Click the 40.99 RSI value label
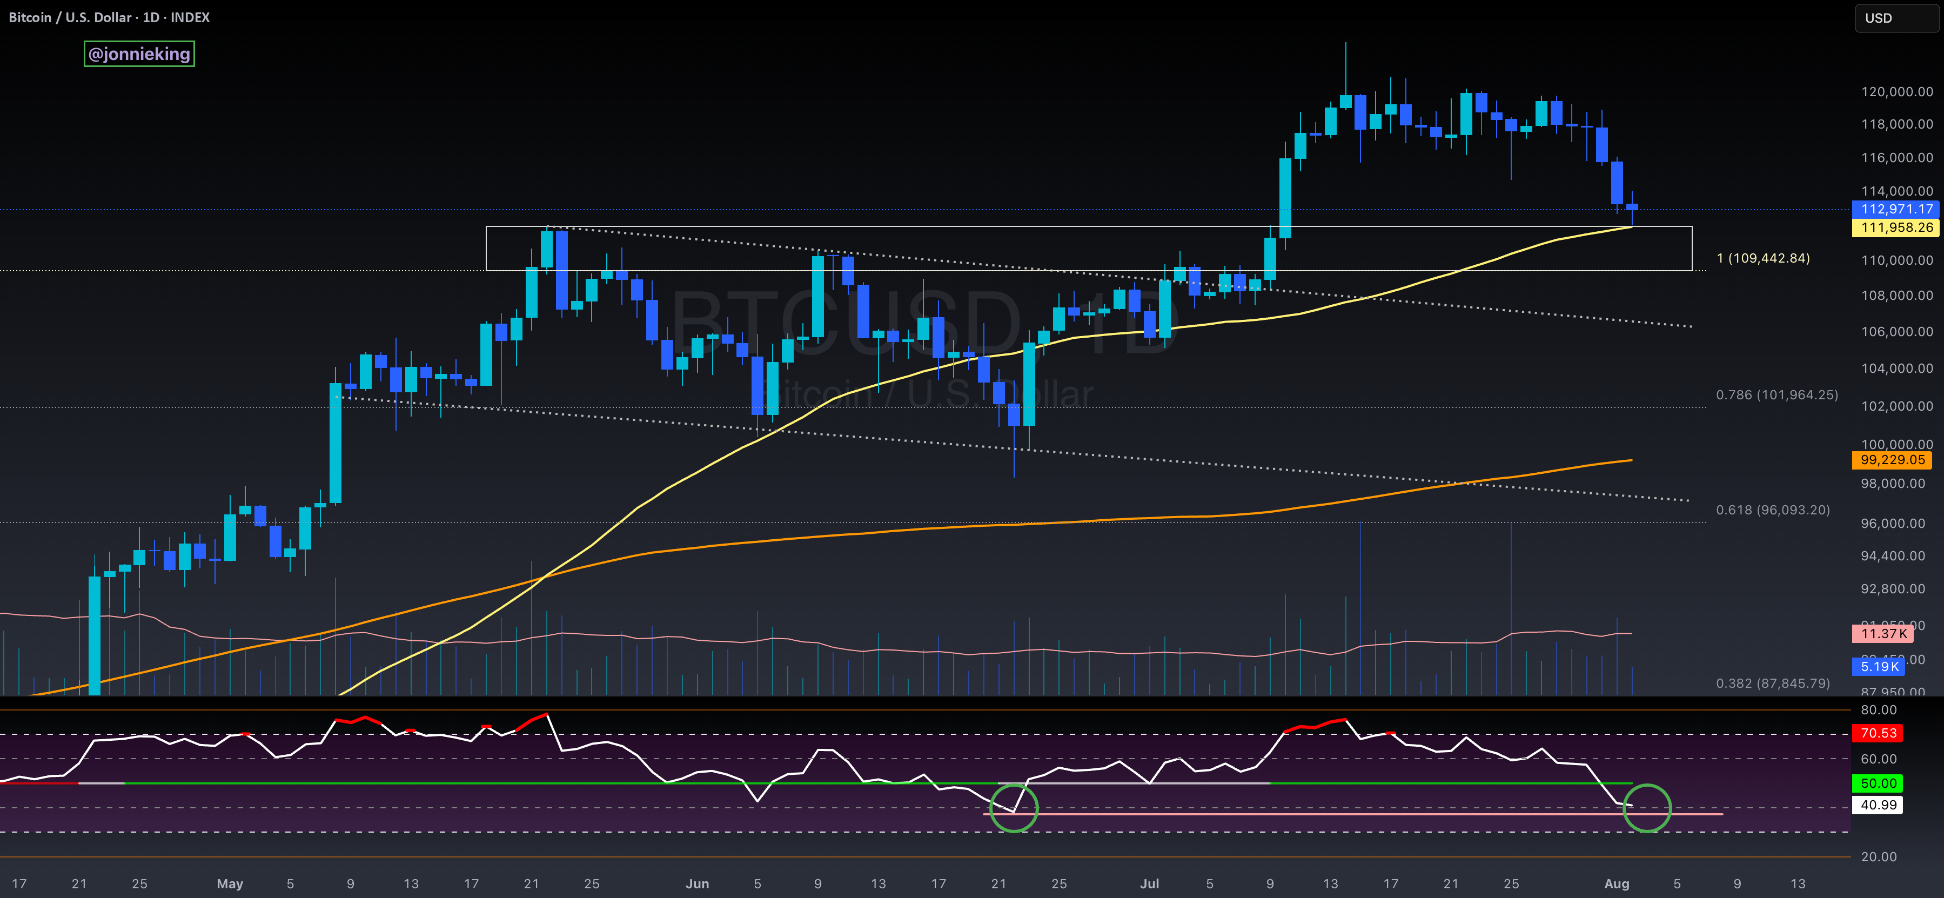 pos(1878,805)
